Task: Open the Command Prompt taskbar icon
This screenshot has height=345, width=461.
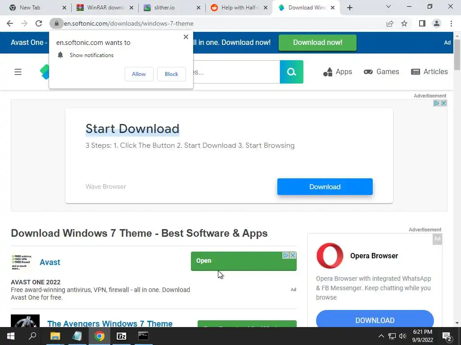Action: (x=143, y=336)
